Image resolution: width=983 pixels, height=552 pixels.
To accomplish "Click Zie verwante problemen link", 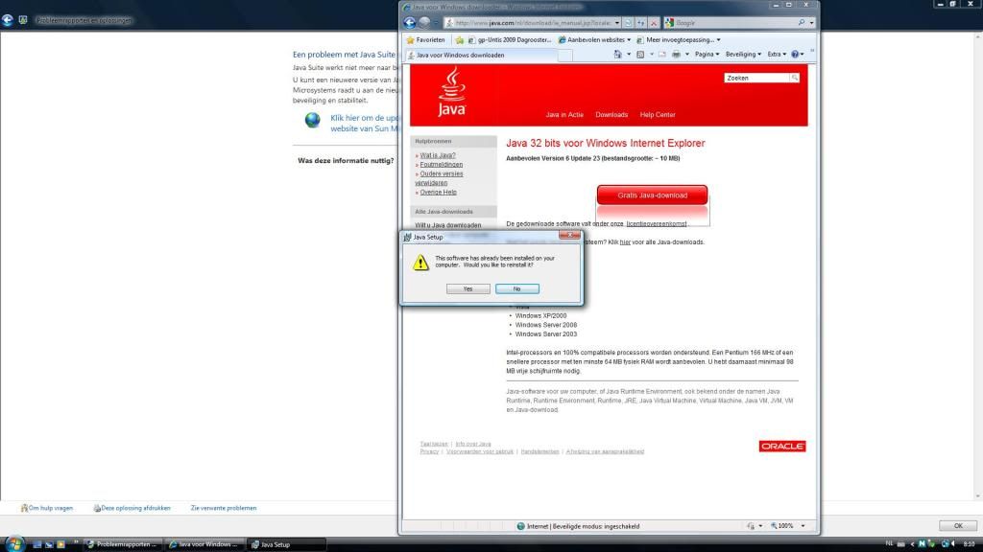I will pyautogui.click(x=223, y=508).
